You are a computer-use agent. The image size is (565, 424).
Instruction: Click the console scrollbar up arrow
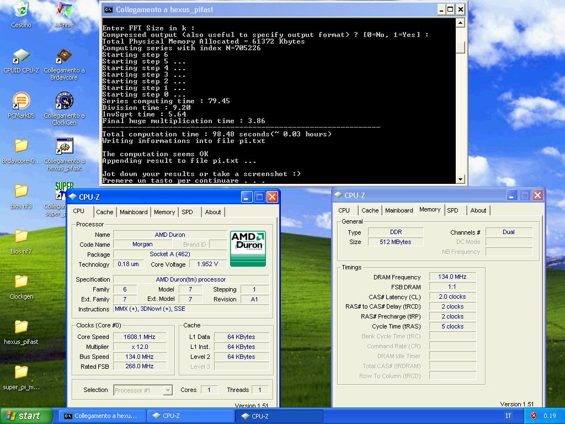click(x=460, y=23)
